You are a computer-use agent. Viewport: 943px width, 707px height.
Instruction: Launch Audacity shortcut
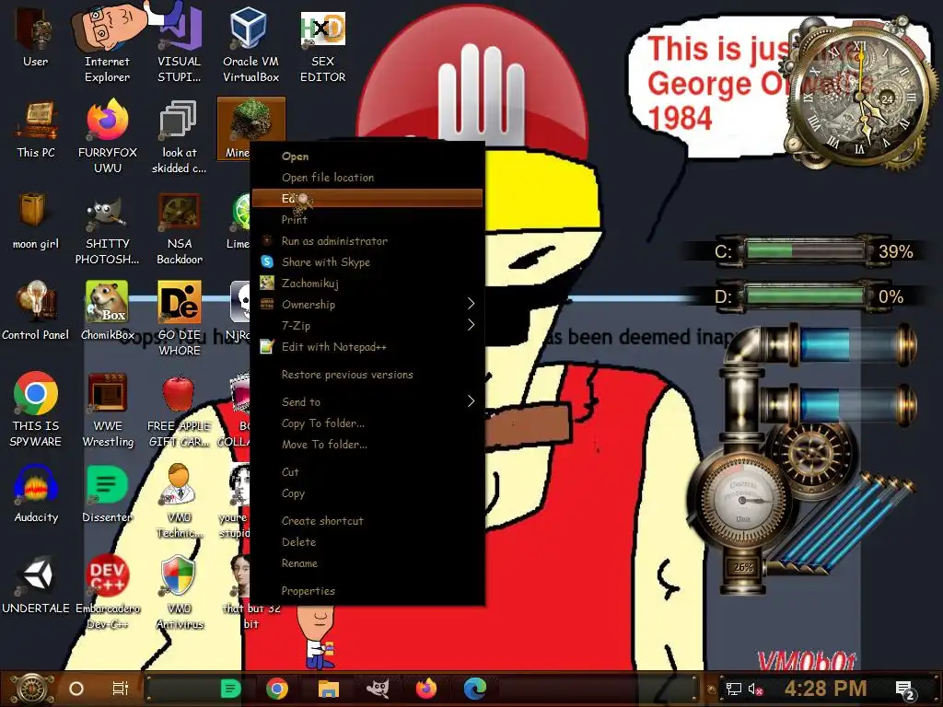pos(36,493)
